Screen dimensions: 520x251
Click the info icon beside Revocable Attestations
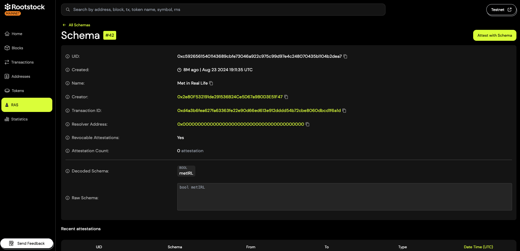pos(67,138)
